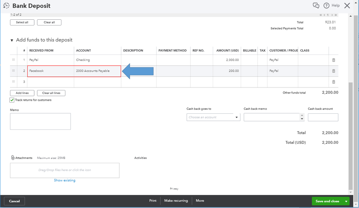Select the Checking account cell
359x208 pixels.
pos(97,60)
